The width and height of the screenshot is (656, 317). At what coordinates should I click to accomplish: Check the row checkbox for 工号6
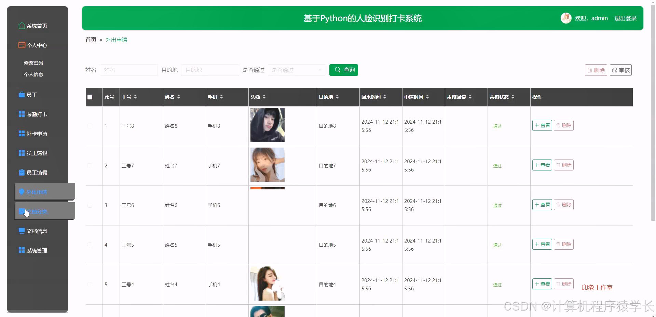[x=90, y=205]
